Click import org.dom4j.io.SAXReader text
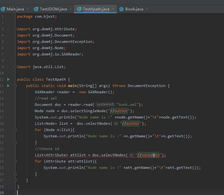 pyautogui.click(x=50, y=54)
